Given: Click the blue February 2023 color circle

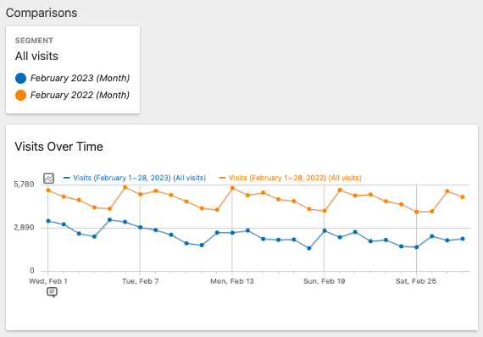Looking at the screenshot, I should (x=20, y=78).
